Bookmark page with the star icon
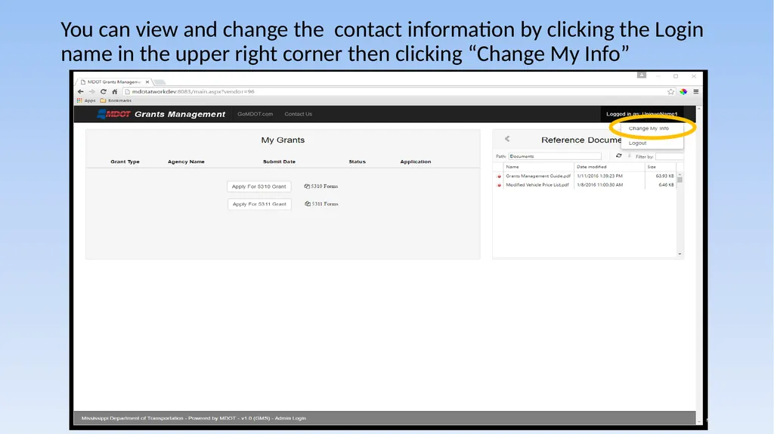 coord(671,92)
